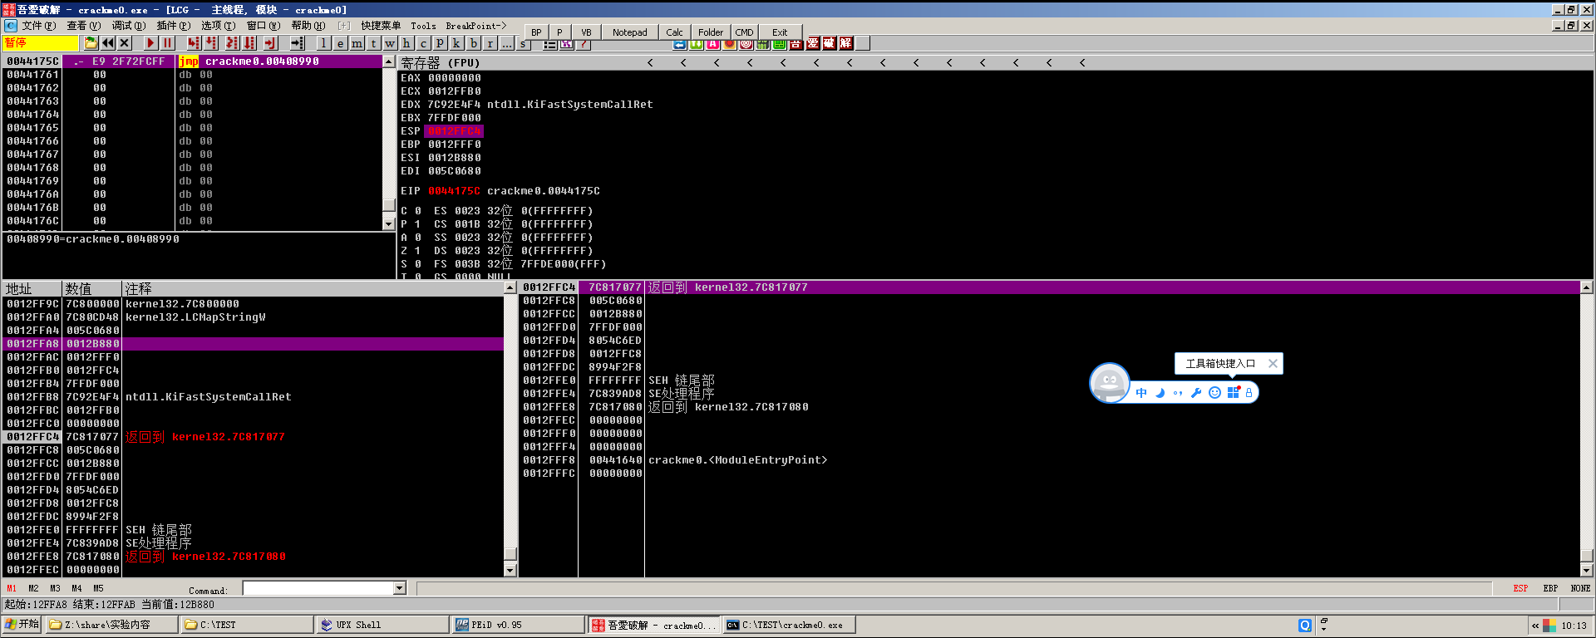Close the debugged program with X icon
This screenshot has height=638, width=1596.
pos(125,43)
